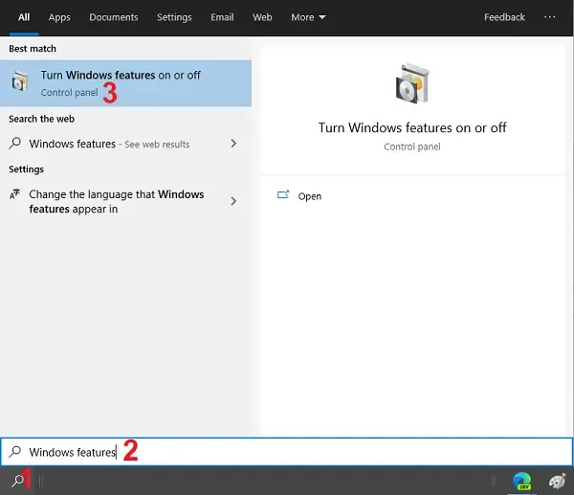
Task: Select the Email filter tab
Action: 222,17
